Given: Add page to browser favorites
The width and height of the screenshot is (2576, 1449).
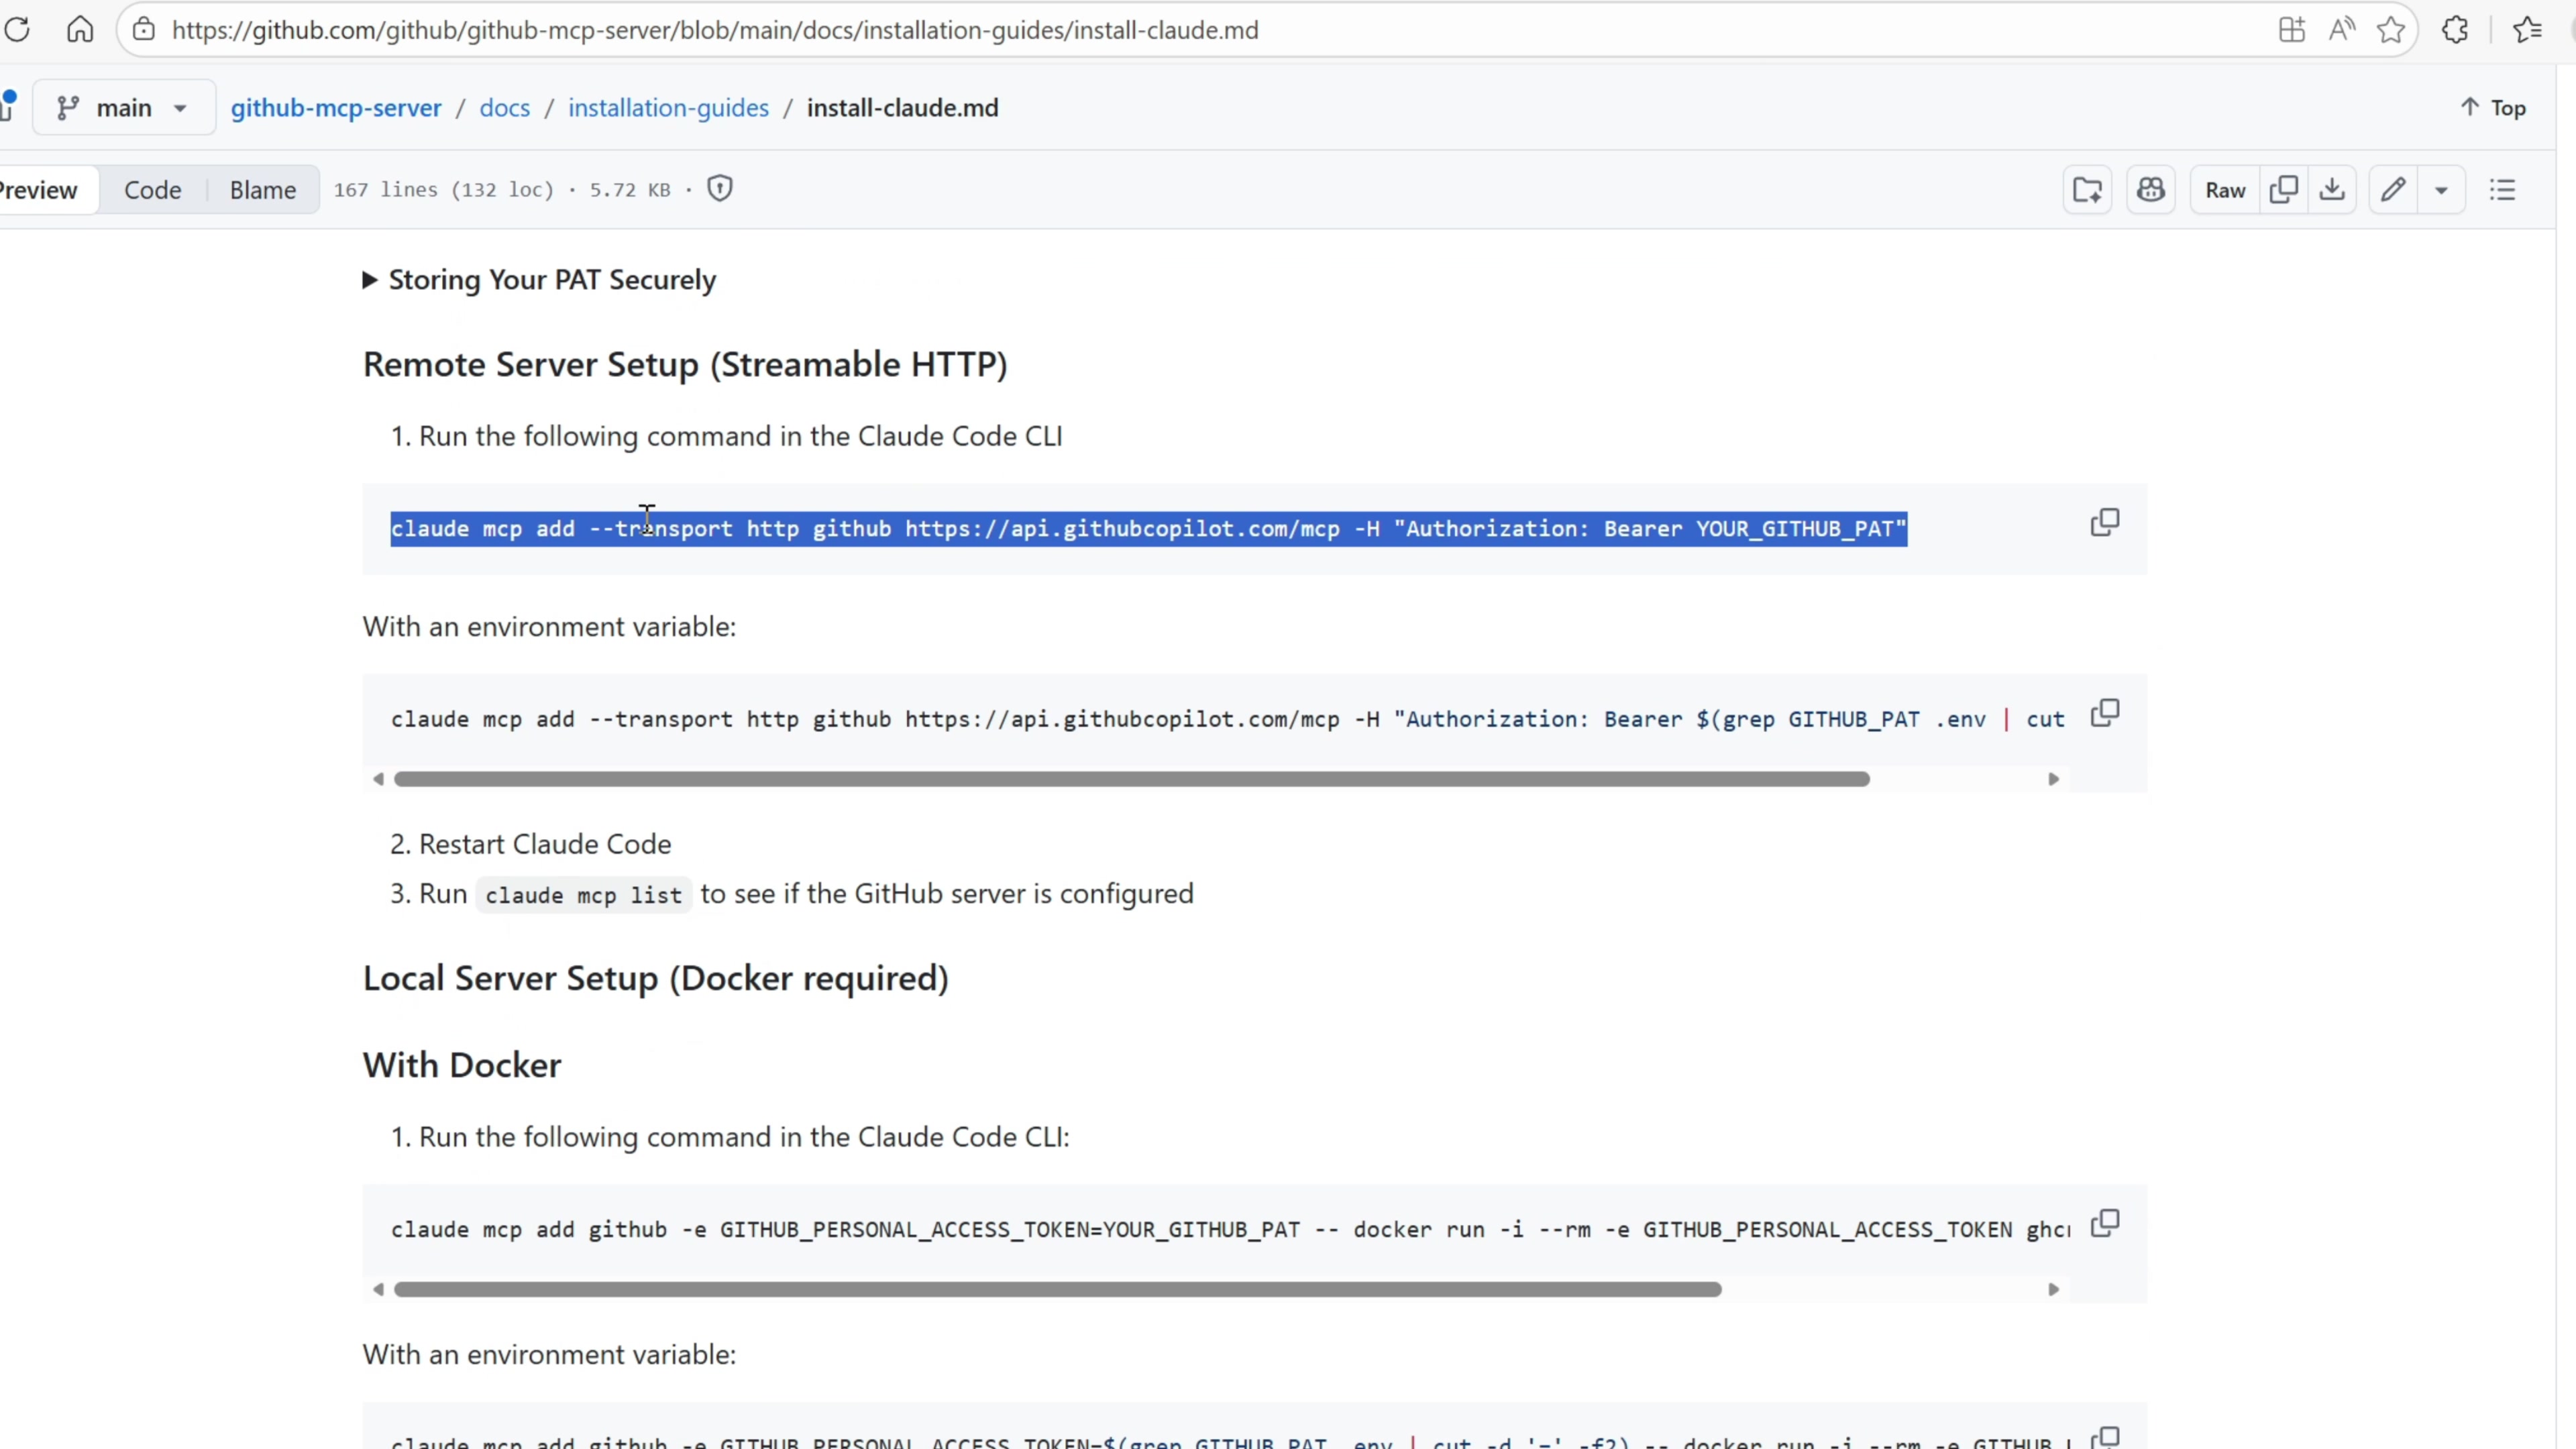Looking at the screenshot, I should 2391,30.
